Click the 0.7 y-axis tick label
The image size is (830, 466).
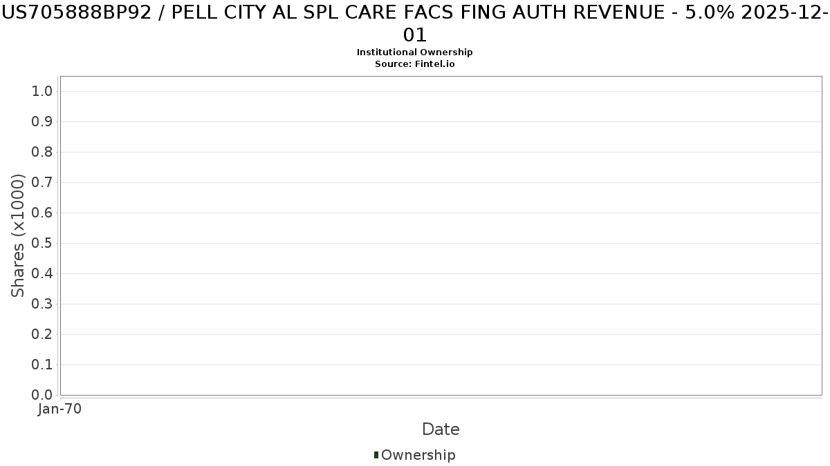[x=43, y=182]
